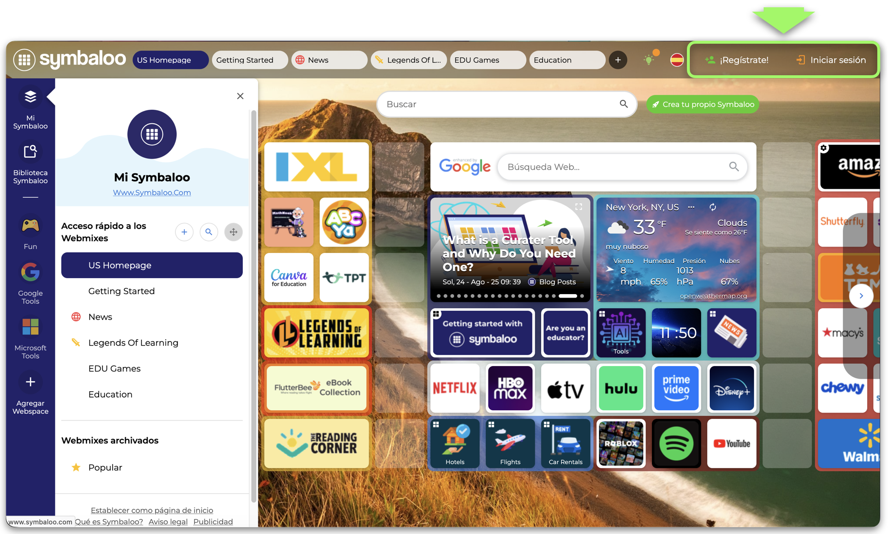Click the lightbulb tips icon
The height and width of the screenshot is (534, 888).
649,60
